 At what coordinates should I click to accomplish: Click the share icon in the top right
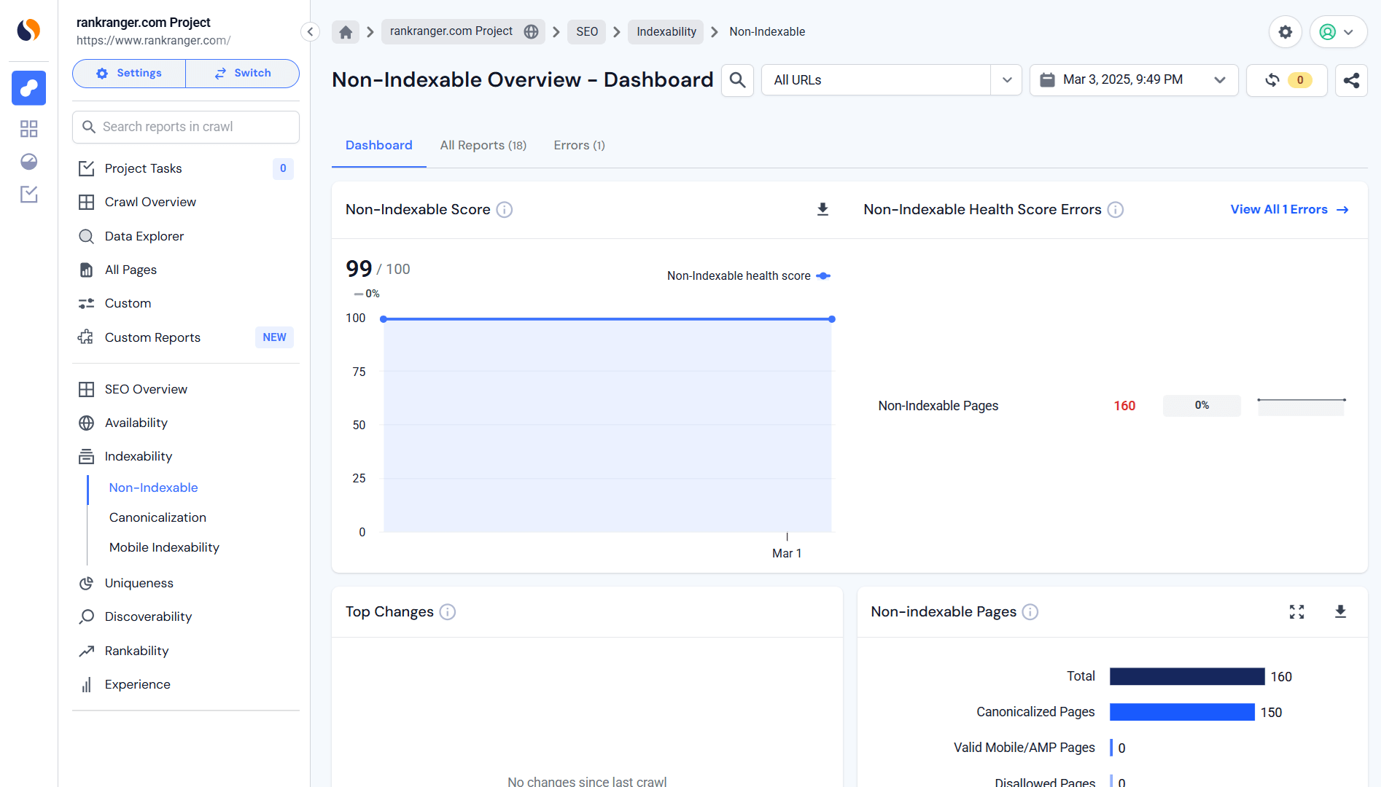tap(1352, 80)
